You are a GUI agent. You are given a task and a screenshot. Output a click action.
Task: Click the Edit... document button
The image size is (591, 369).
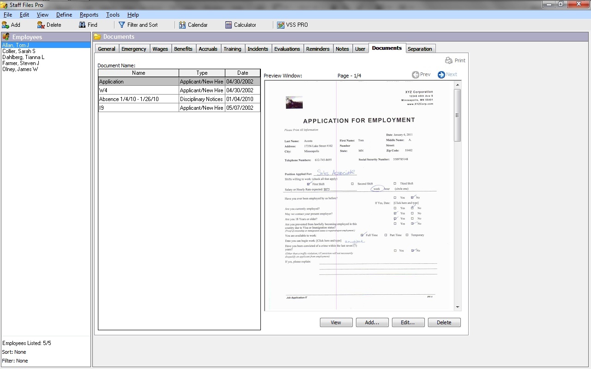[x=408, y=322]
